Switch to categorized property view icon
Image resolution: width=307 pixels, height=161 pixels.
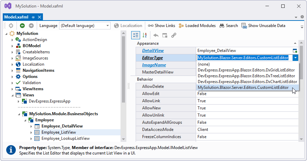136,35
